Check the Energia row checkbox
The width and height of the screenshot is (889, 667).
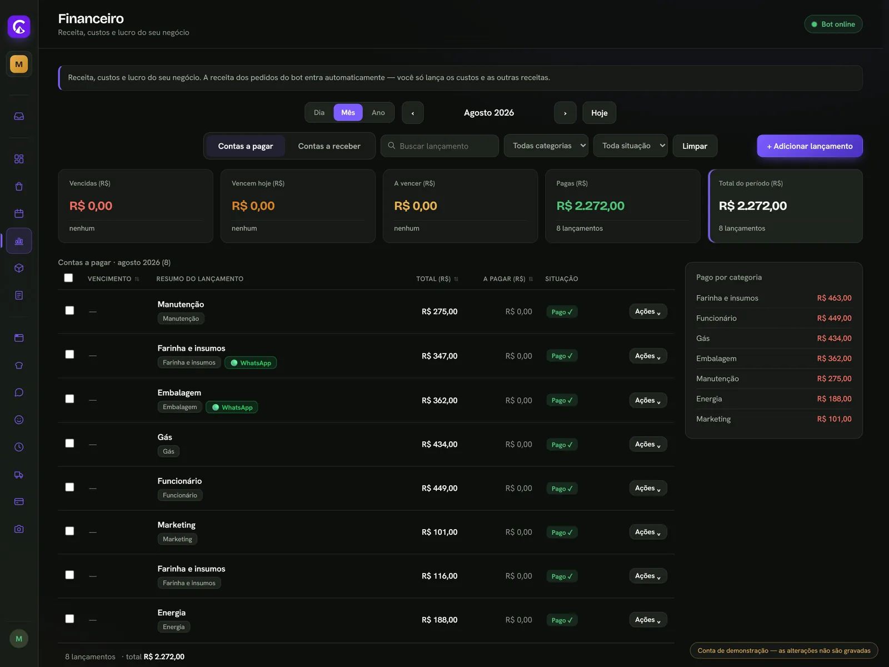tap(69, 619)
